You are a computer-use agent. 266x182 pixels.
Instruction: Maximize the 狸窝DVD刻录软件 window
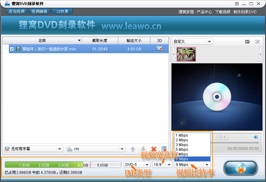(x=251, y=4)
